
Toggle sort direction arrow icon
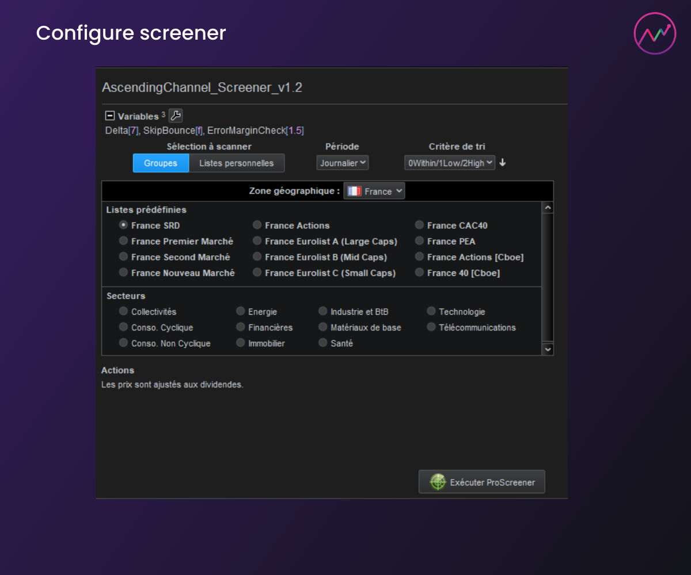pos(503,163)
